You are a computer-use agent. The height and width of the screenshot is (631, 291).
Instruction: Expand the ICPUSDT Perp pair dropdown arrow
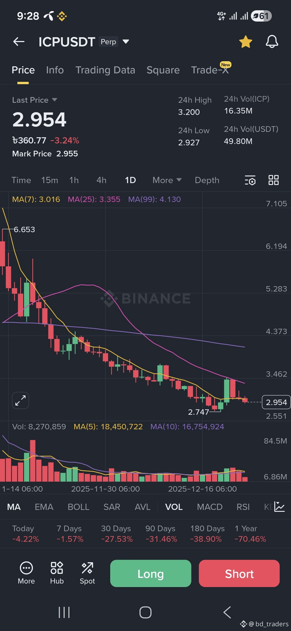126,42
